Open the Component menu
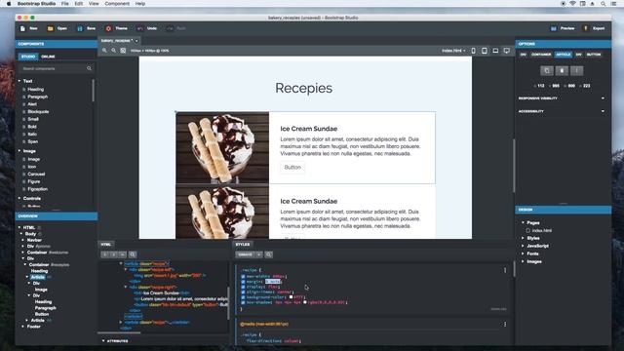The height and width of the screenshot is (351, 624). point(117,4)
